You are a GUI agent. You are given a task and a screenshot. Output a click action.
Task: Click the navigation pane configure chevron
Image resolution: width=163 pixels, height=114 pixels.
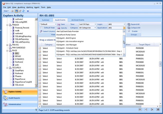[36, 110]
